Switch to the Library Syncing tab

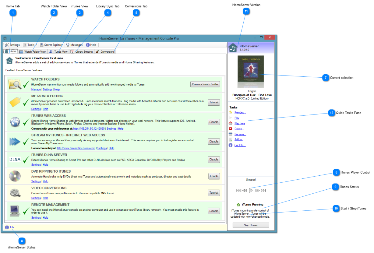point(82,52)
